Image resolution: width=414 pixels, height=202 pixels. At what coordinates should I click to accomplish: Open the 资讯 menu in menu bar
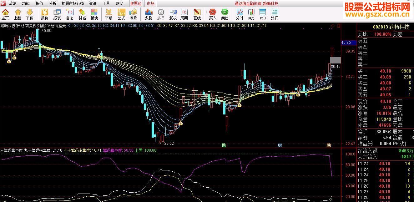[x=93, y=4]
